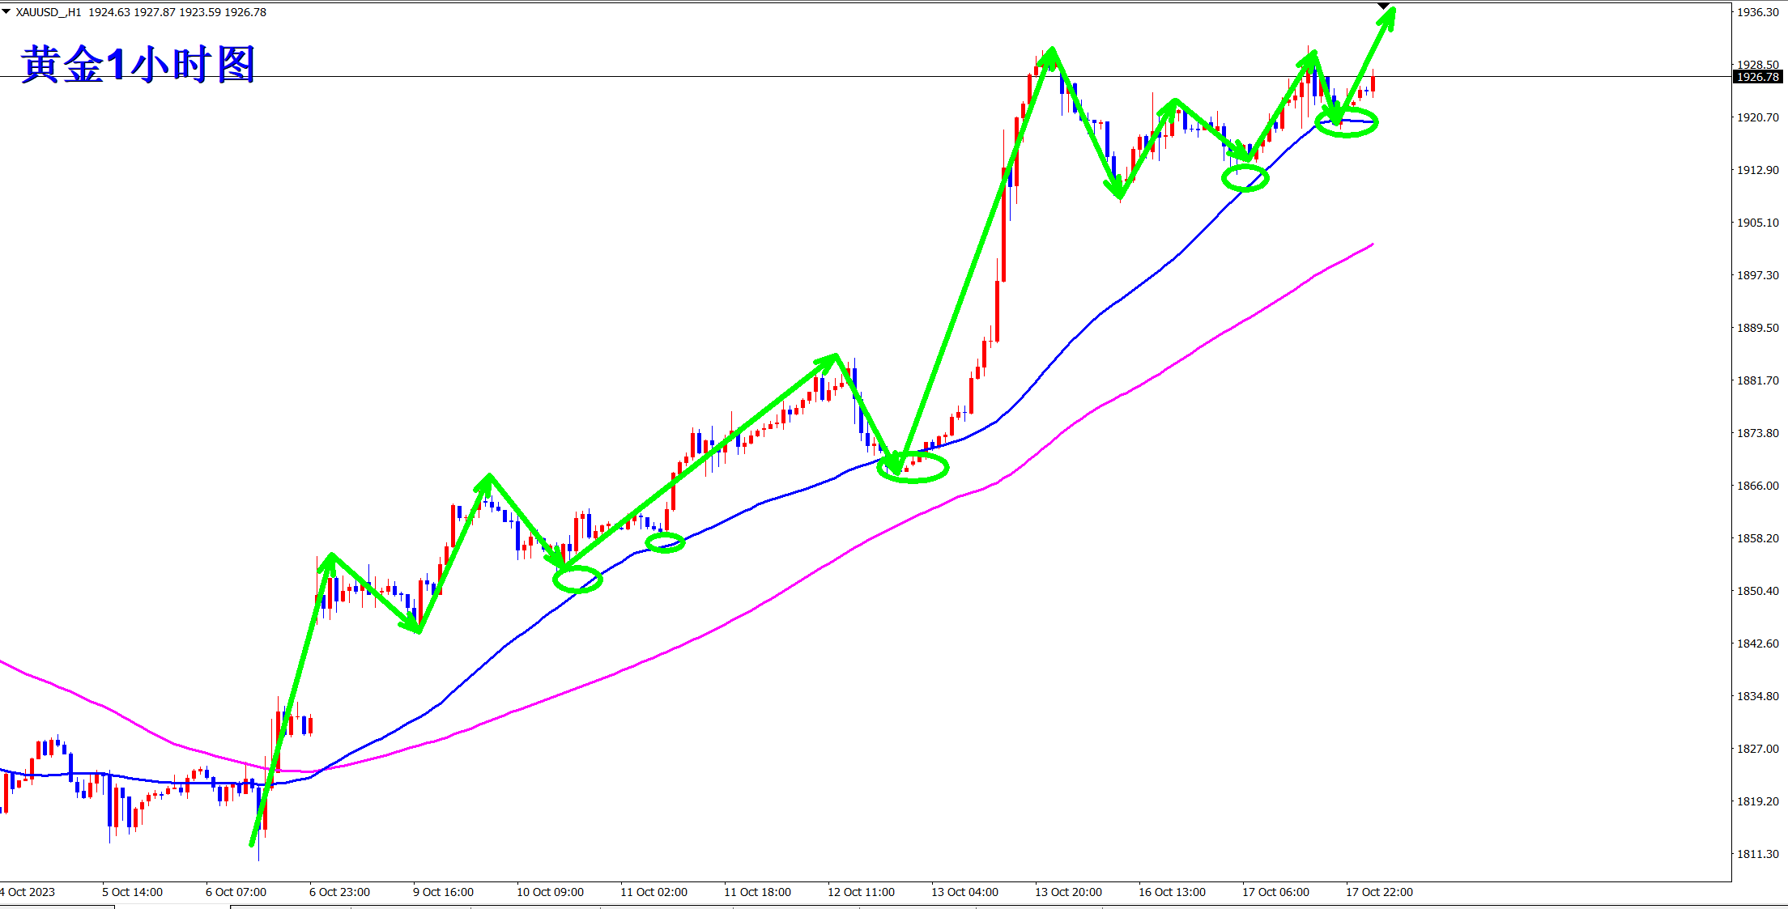Viewport: 1788px width, 909px height.
Task: Click the XAUUSD_H1 symbol header text
Action: (x=49, y=12)
